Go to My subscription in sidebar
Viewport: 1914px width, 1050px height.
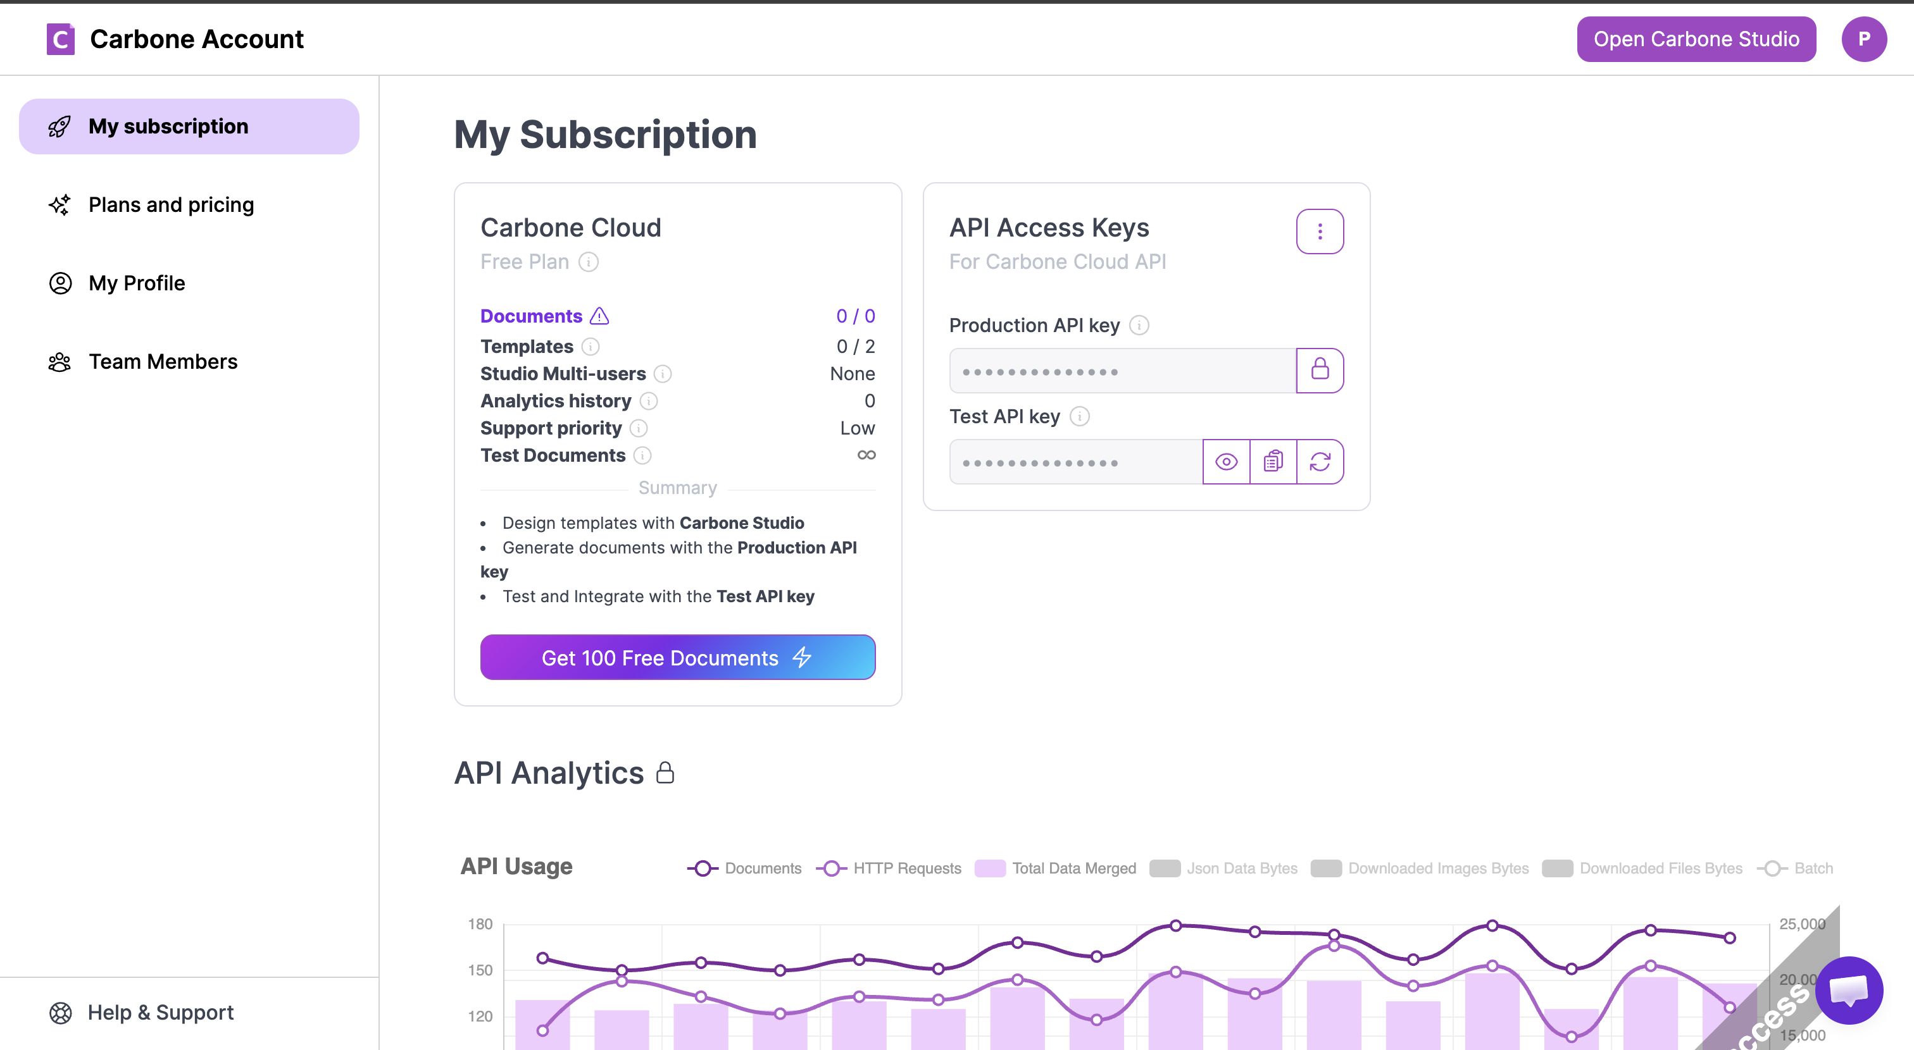coord(189,127)
